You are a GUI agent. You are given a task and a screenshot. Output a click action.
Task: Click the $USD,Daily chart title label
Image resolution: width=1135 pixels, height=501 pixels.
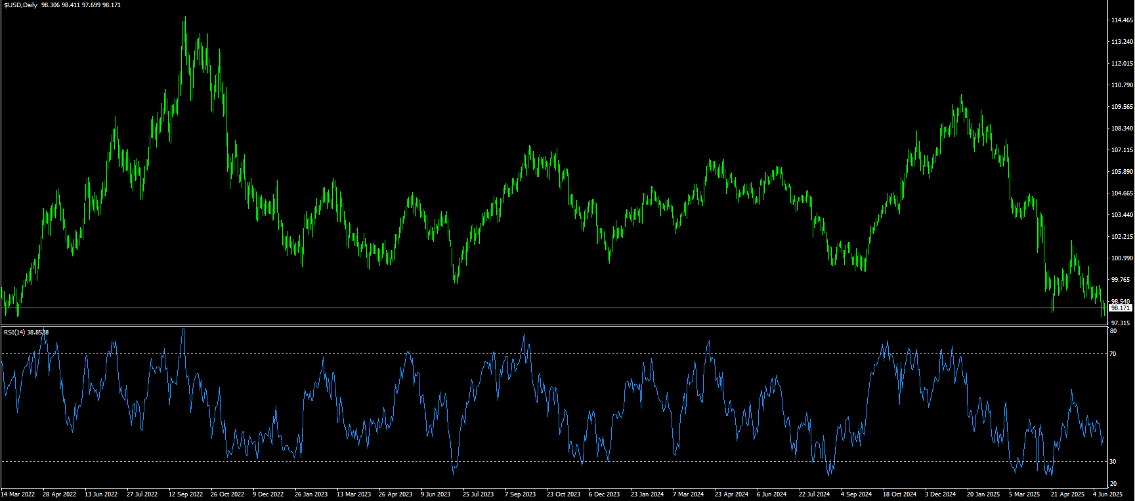click(x=20, y=5)
